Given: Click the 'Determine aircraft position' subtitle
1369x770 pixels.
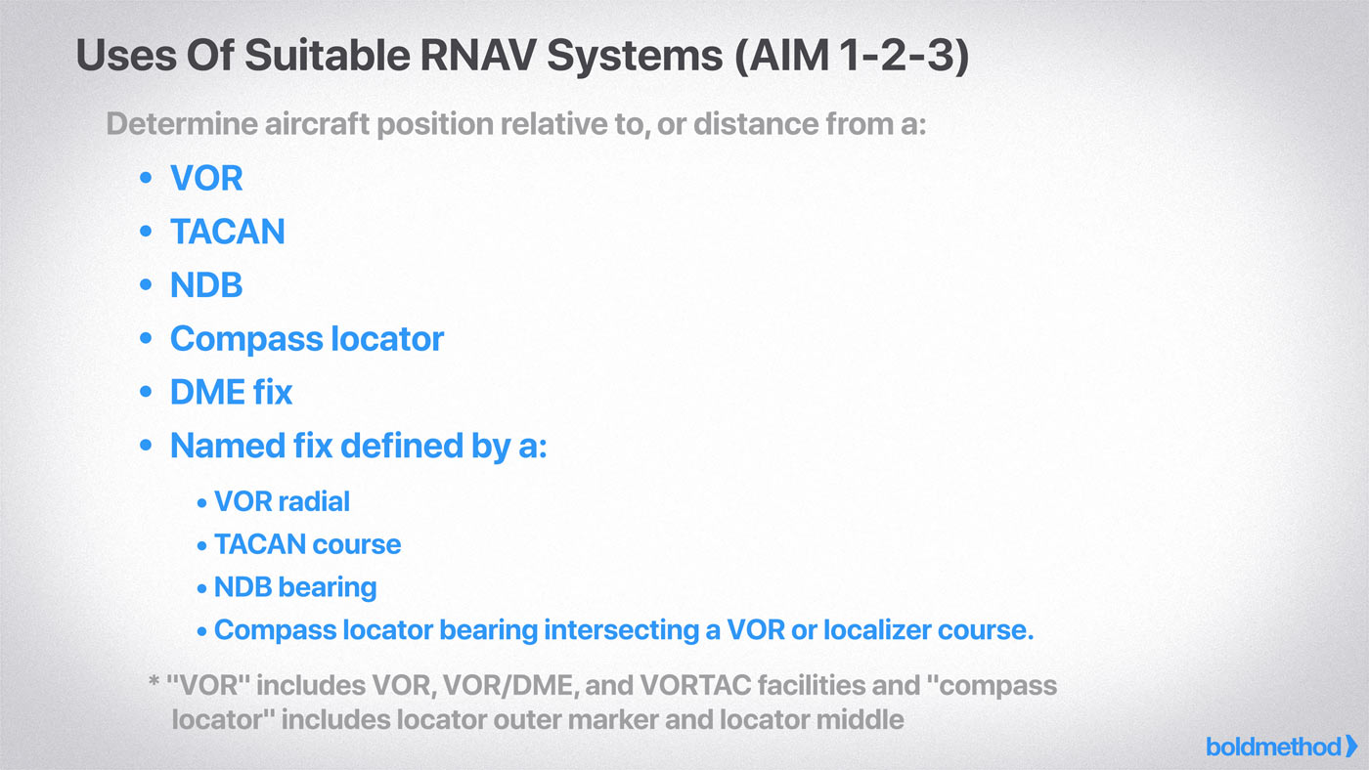Looking at the screenshot, I should pos(515,125).
